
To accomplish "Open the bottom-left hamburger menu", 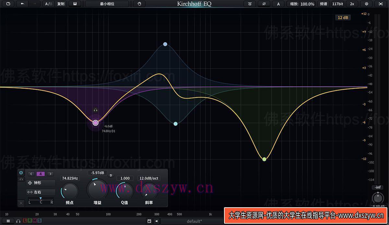I will pyautogui.click(x=8, y=221).
